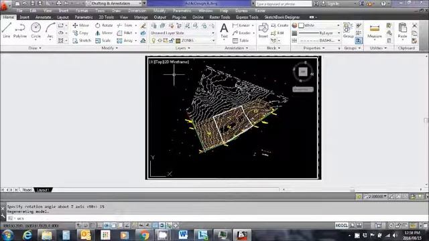Switch to the Annotate ribbon tab

click(43, 17)
